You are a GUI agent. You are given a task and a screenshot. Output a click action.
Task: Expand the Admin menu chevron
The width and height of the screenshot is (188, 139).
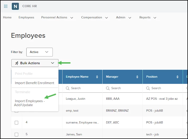pyautogui.click(x=130, y=18)
